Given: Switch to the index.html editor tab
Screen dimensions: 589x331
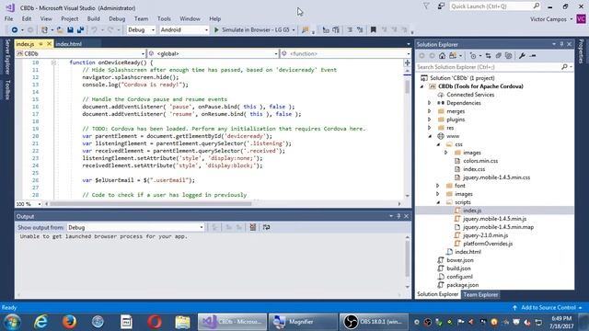Looking at the screenshot, I should click(69, 44).
